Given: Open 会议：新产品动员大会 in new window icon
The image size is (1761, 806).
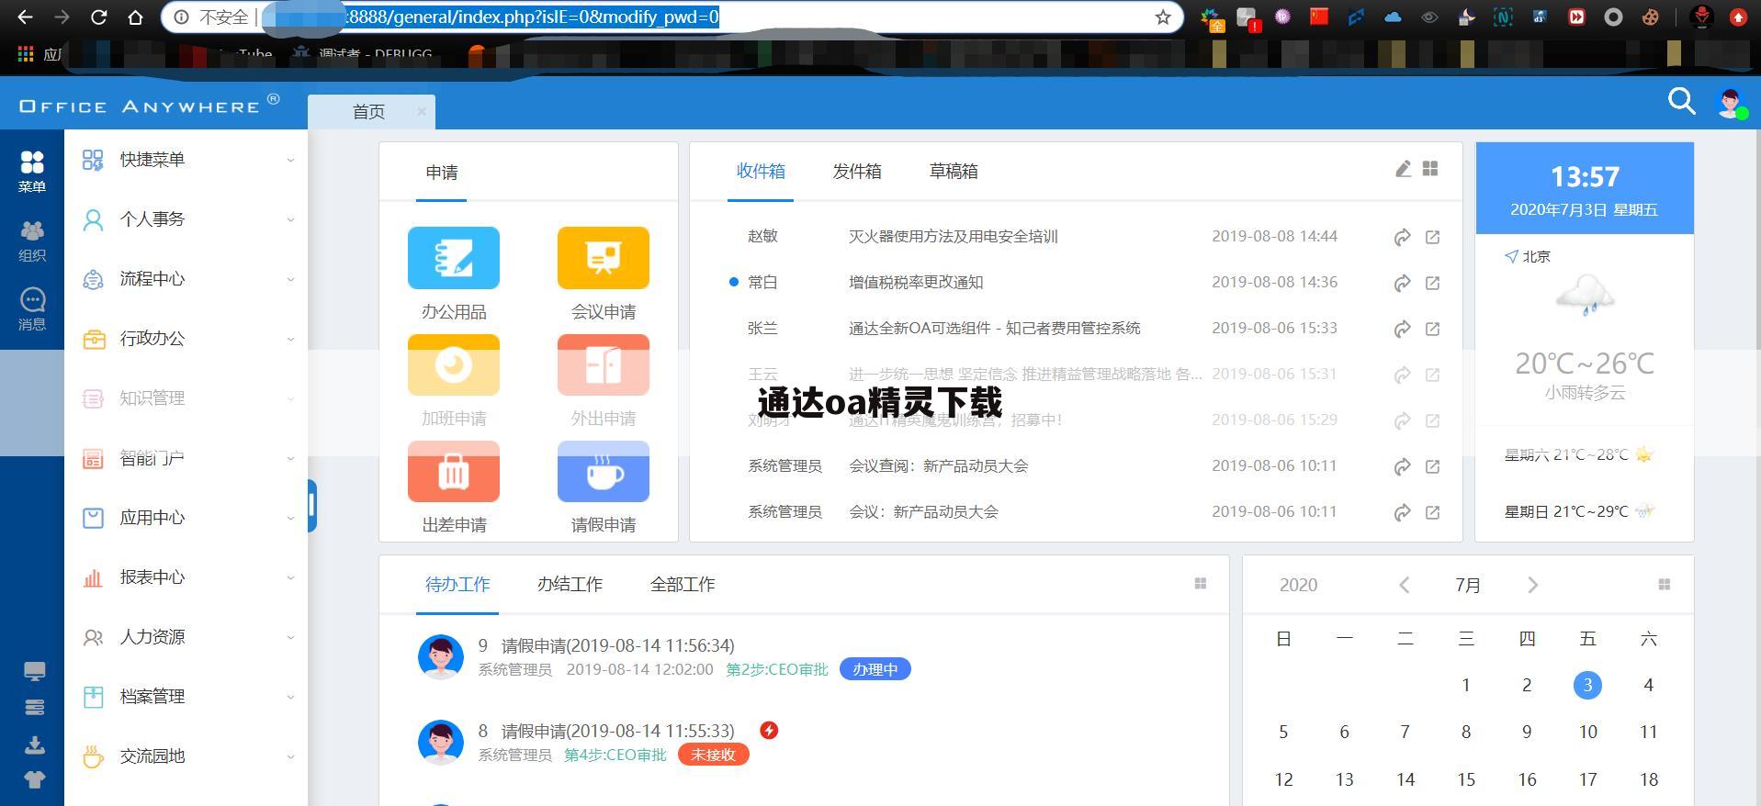Looking at the screenshot, I should [x=1432, y=512].
